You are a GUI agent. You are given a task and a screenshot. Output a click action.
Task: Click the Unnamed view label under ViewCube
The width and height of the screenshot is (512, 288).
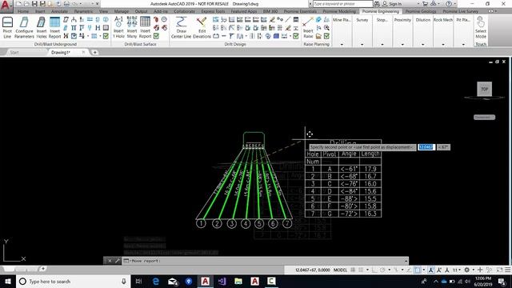[484, 118]
